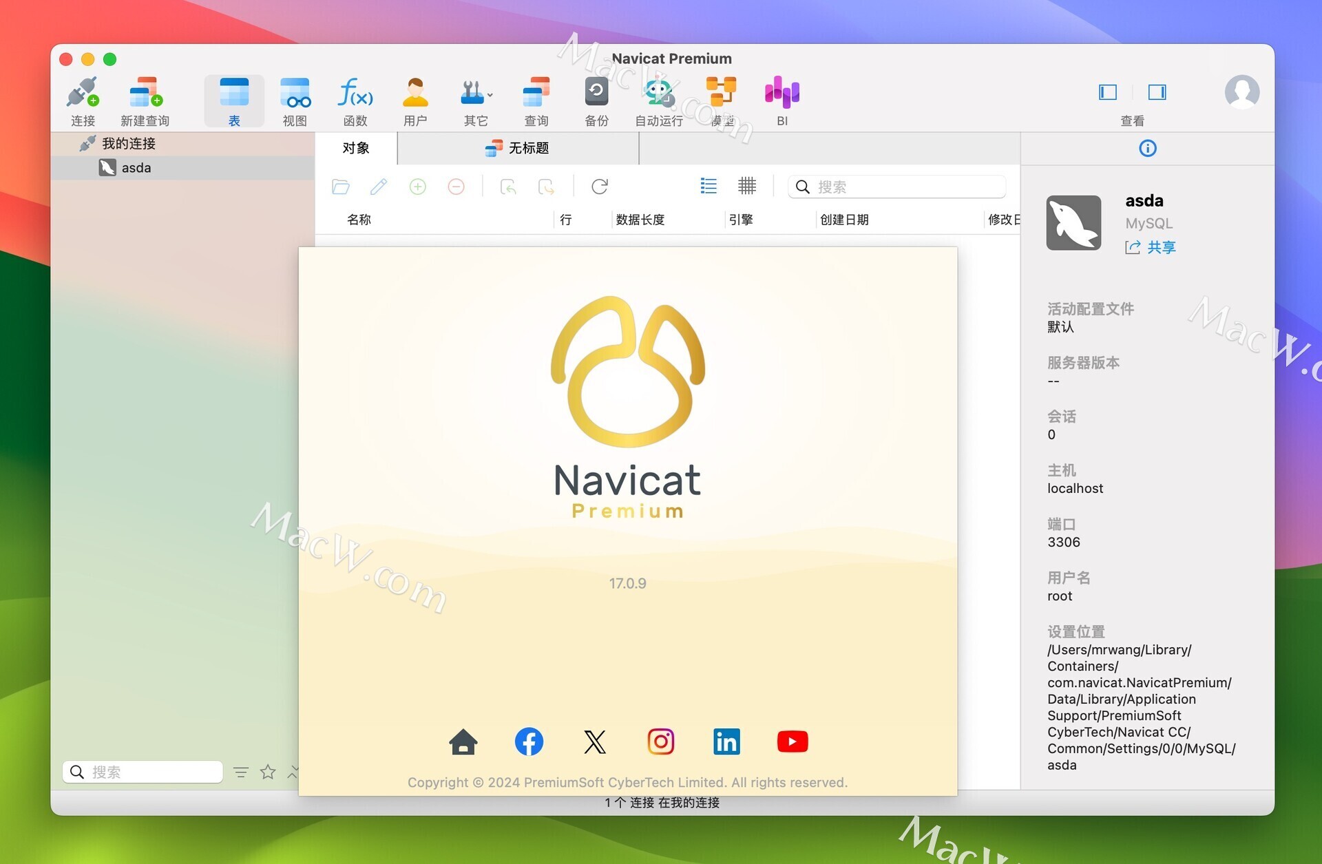Sort by Engine (引擎) column header
1322x864 pixels.
coord(741,220)
